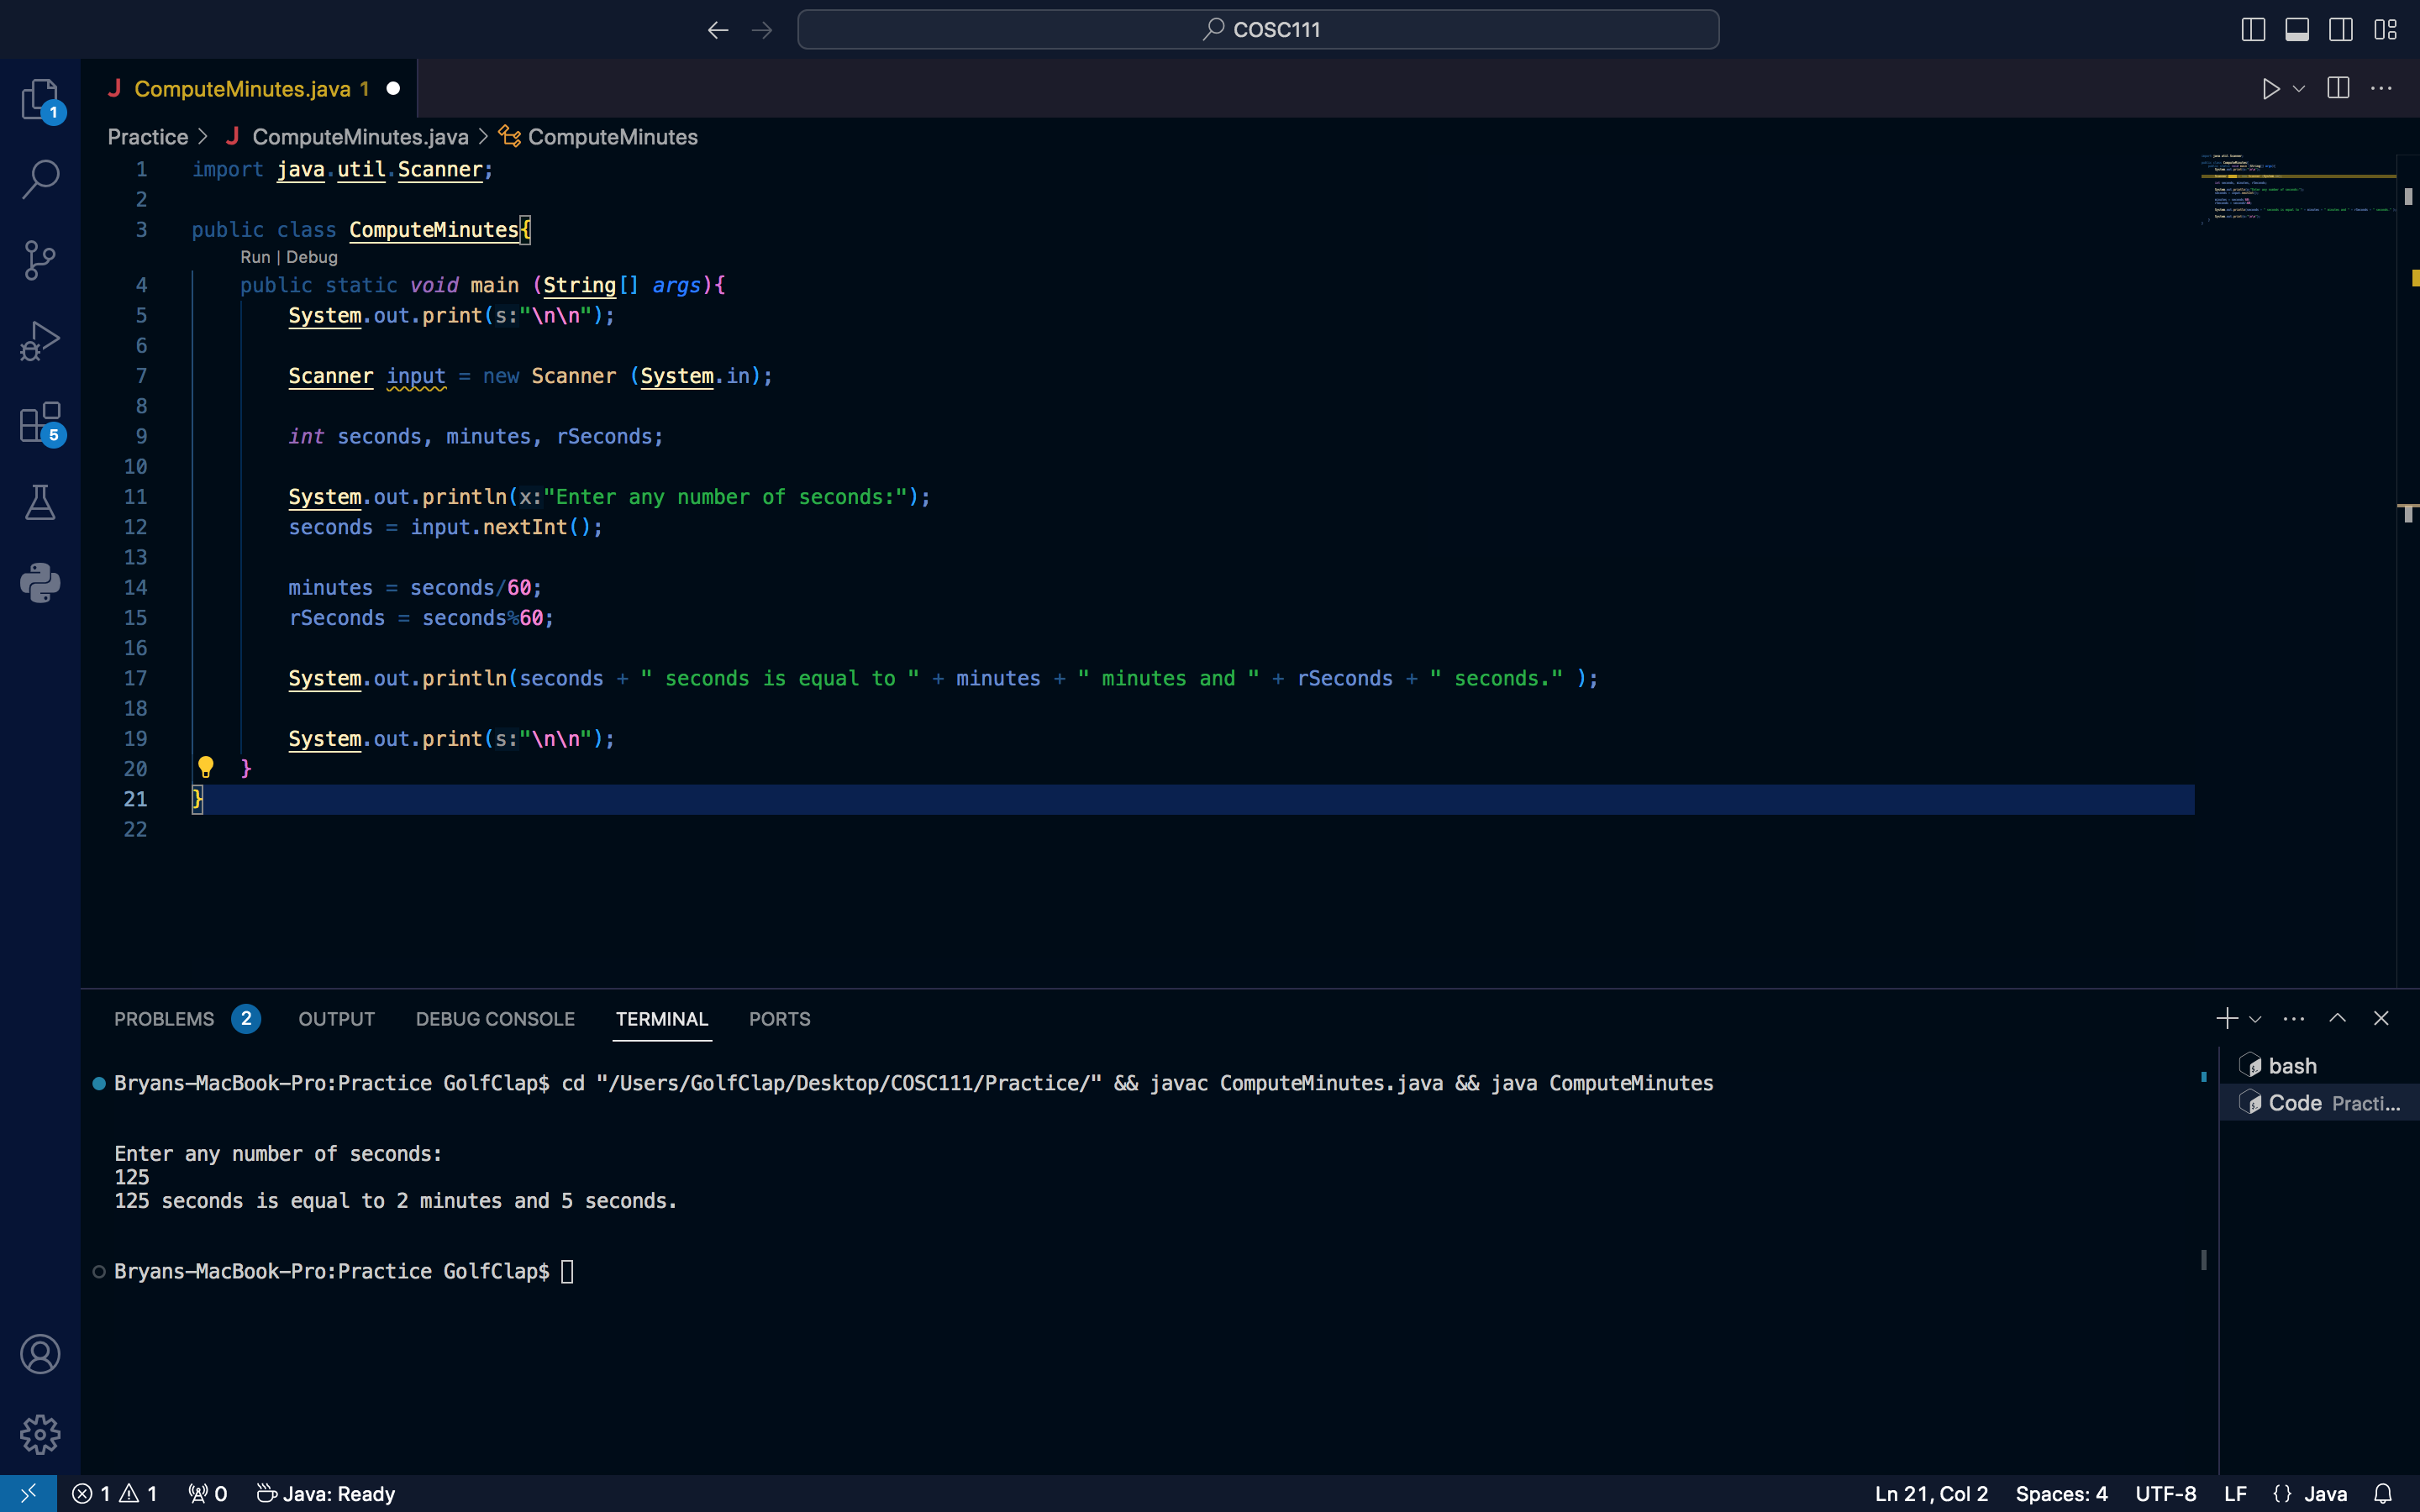
Task: Click the code minimap preview
Action: (x=2297, y=187)
